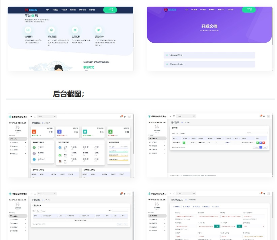
Task: Click the 结算统计 feature icon on homepage
Action: [98, 30]
